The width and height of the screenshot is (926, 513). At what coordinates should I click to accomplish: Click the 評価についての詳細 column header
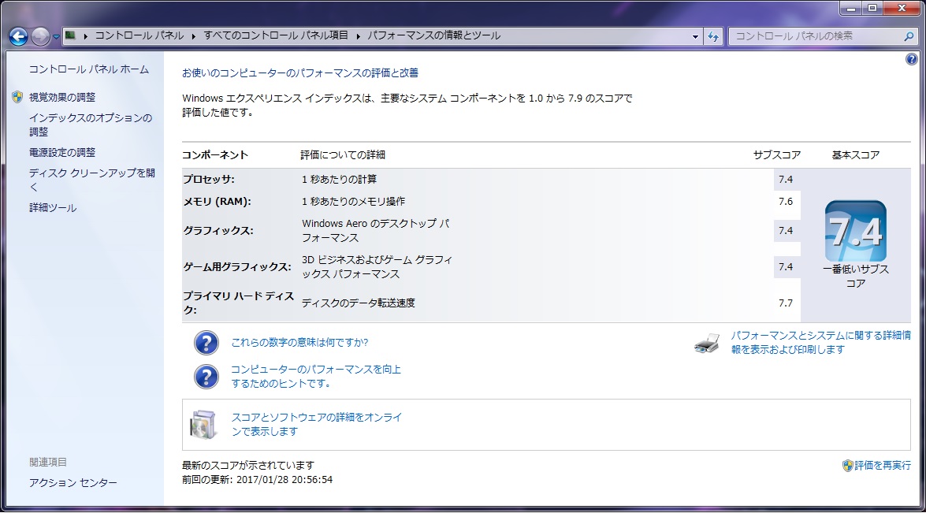click(x=343, y=155)
